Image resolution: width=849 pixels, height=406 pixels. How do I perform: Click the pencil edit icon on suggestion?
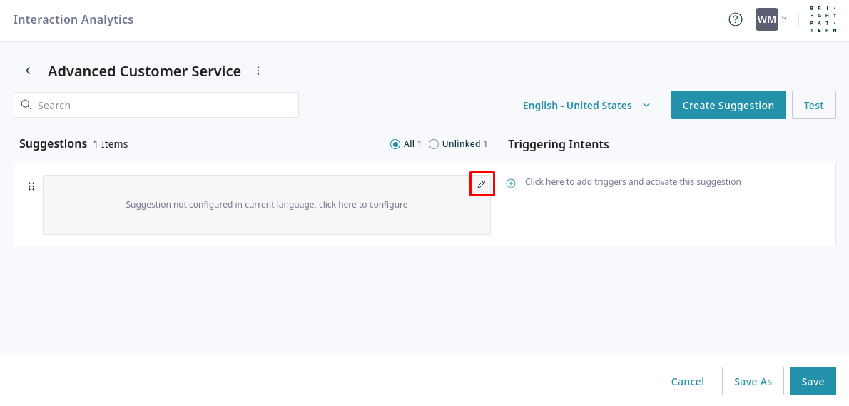click(x=482, y=184)
